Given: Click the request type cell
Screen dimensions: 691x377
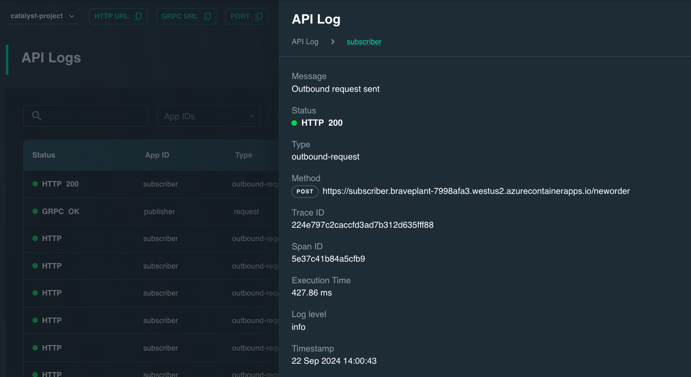Looking at the screenshot, I should point(246,212).
